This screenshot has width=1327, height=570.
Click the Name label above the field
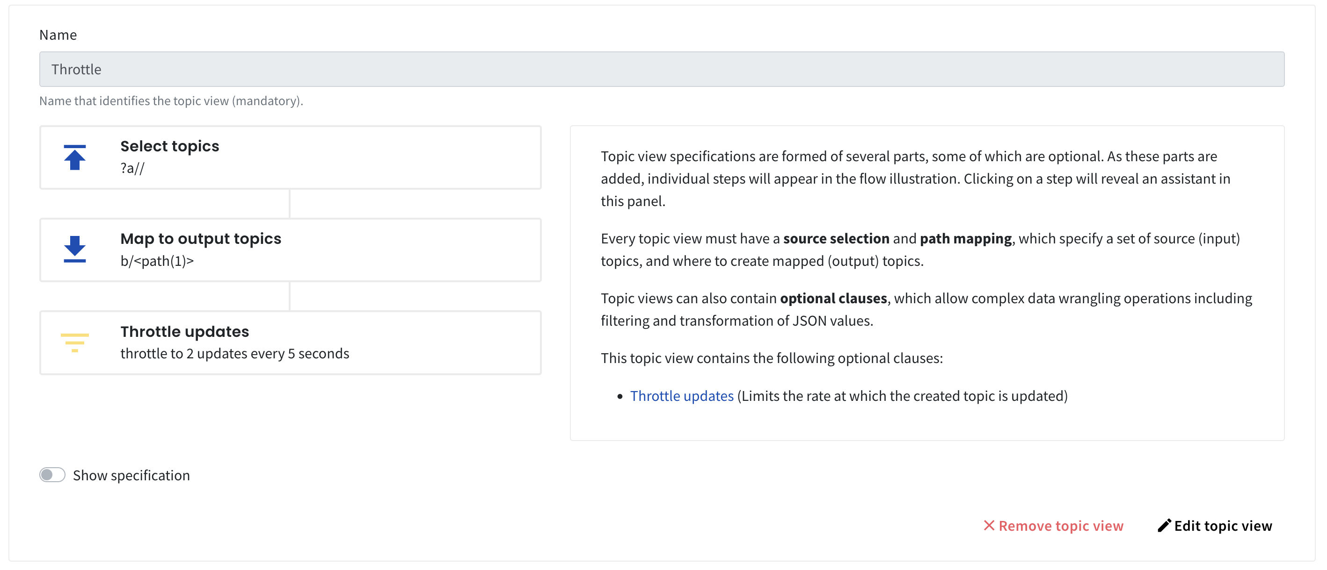click(58, 35)
